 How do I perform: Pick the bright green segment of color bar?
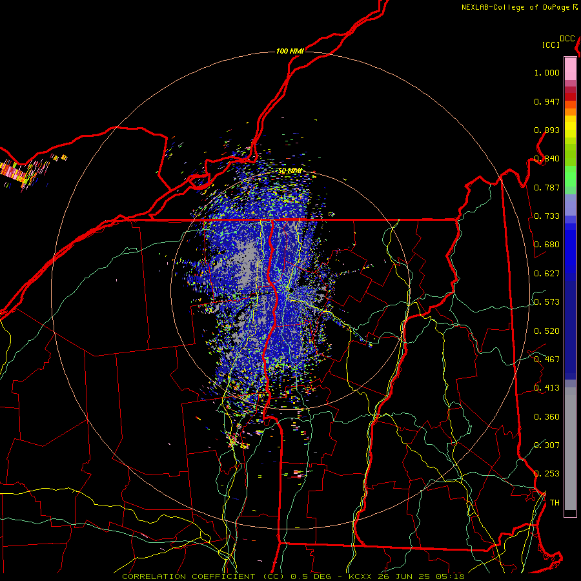point(570,176)
